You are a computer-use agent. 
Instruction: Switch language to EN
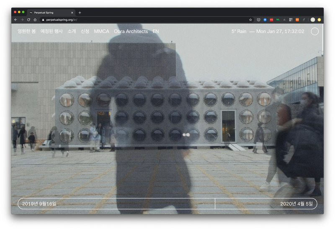click(156, 31)
